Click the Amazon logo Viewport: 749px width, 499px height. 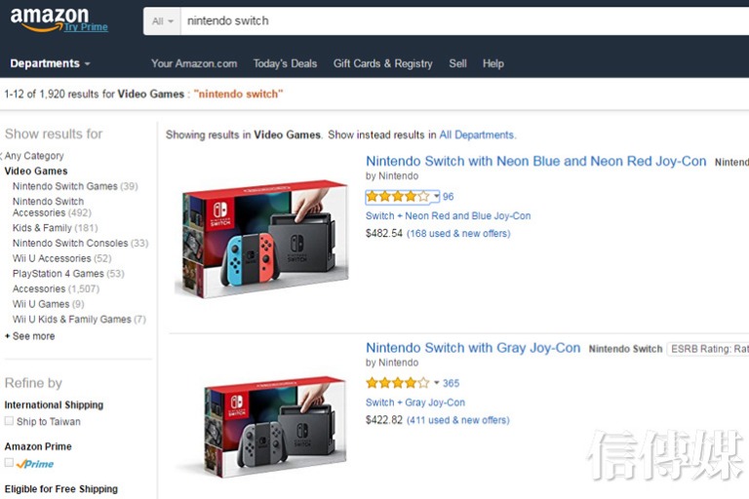(49, 17)
